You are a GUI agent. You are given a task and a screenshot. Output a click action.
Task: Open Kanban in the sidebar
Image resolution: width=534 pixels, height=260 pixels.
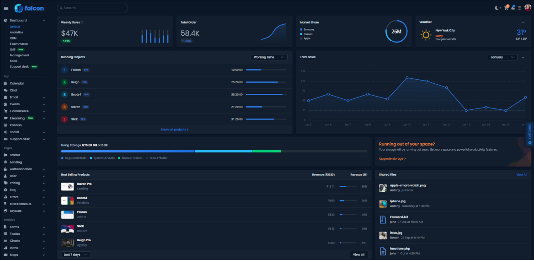pos(16,125)
